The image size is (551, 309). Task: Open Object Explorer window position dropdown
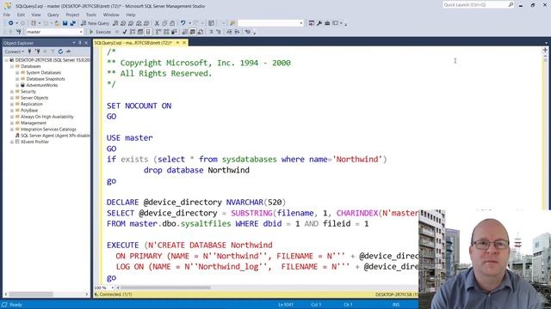(x=74, y=43)
